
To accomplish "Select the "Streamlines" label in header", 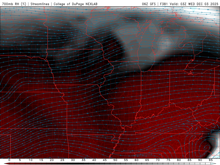I will pyautogui.click(x=40, y=4).
